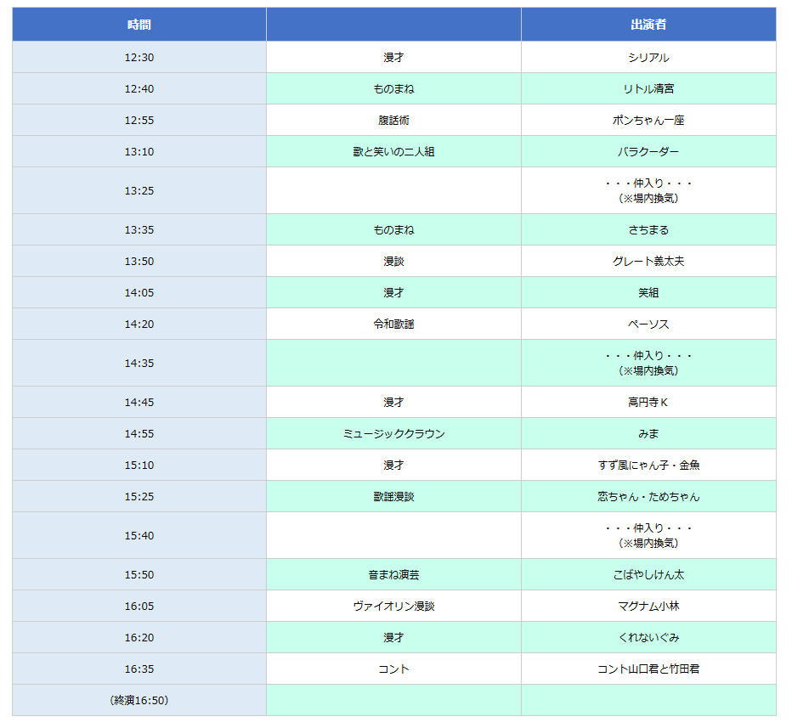Select performer 笑組
The width and height of the screenshot is (792, 728).
(x=648, y=292)
